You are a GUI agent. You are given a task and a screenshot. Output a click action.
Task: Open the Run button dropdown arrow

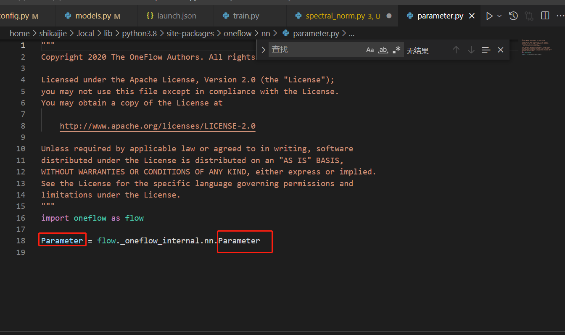(x=499, y=16)
